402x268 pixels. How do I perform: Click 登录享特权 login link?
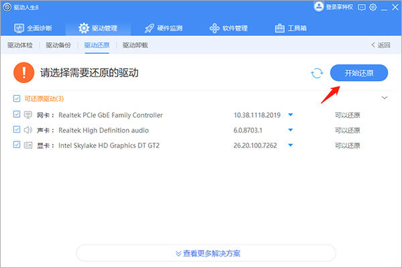[339, 7]
